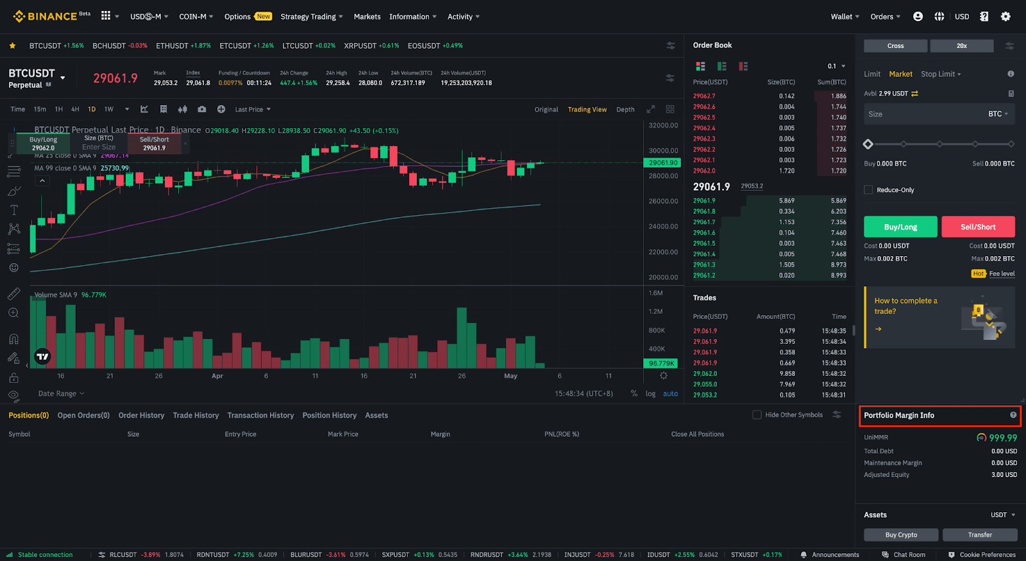
Task: Open the emoji sticker tool
Action: click(13, 268)
